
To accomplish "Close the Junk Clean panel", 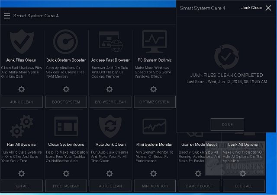I will [x=268, y=8].
